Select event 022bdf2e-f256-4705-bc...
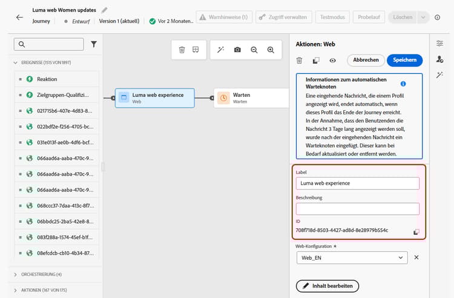The image size is (454, 298). coord(56,127)
